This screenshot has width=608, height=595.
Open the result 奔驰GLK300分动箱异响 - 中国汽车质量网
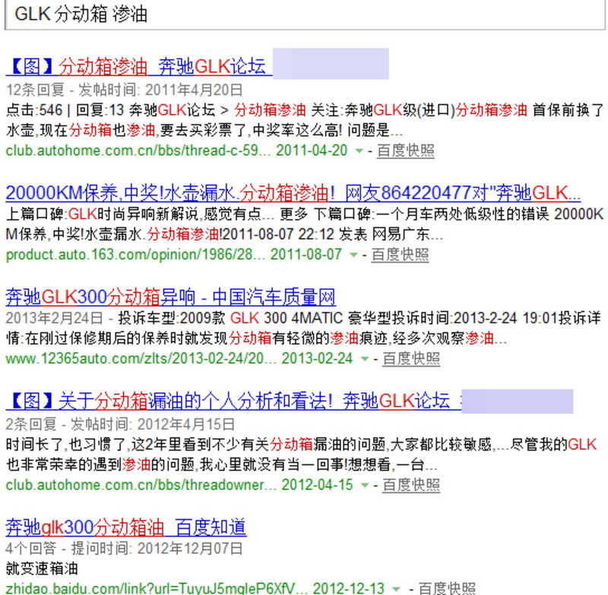pos(170,297)
